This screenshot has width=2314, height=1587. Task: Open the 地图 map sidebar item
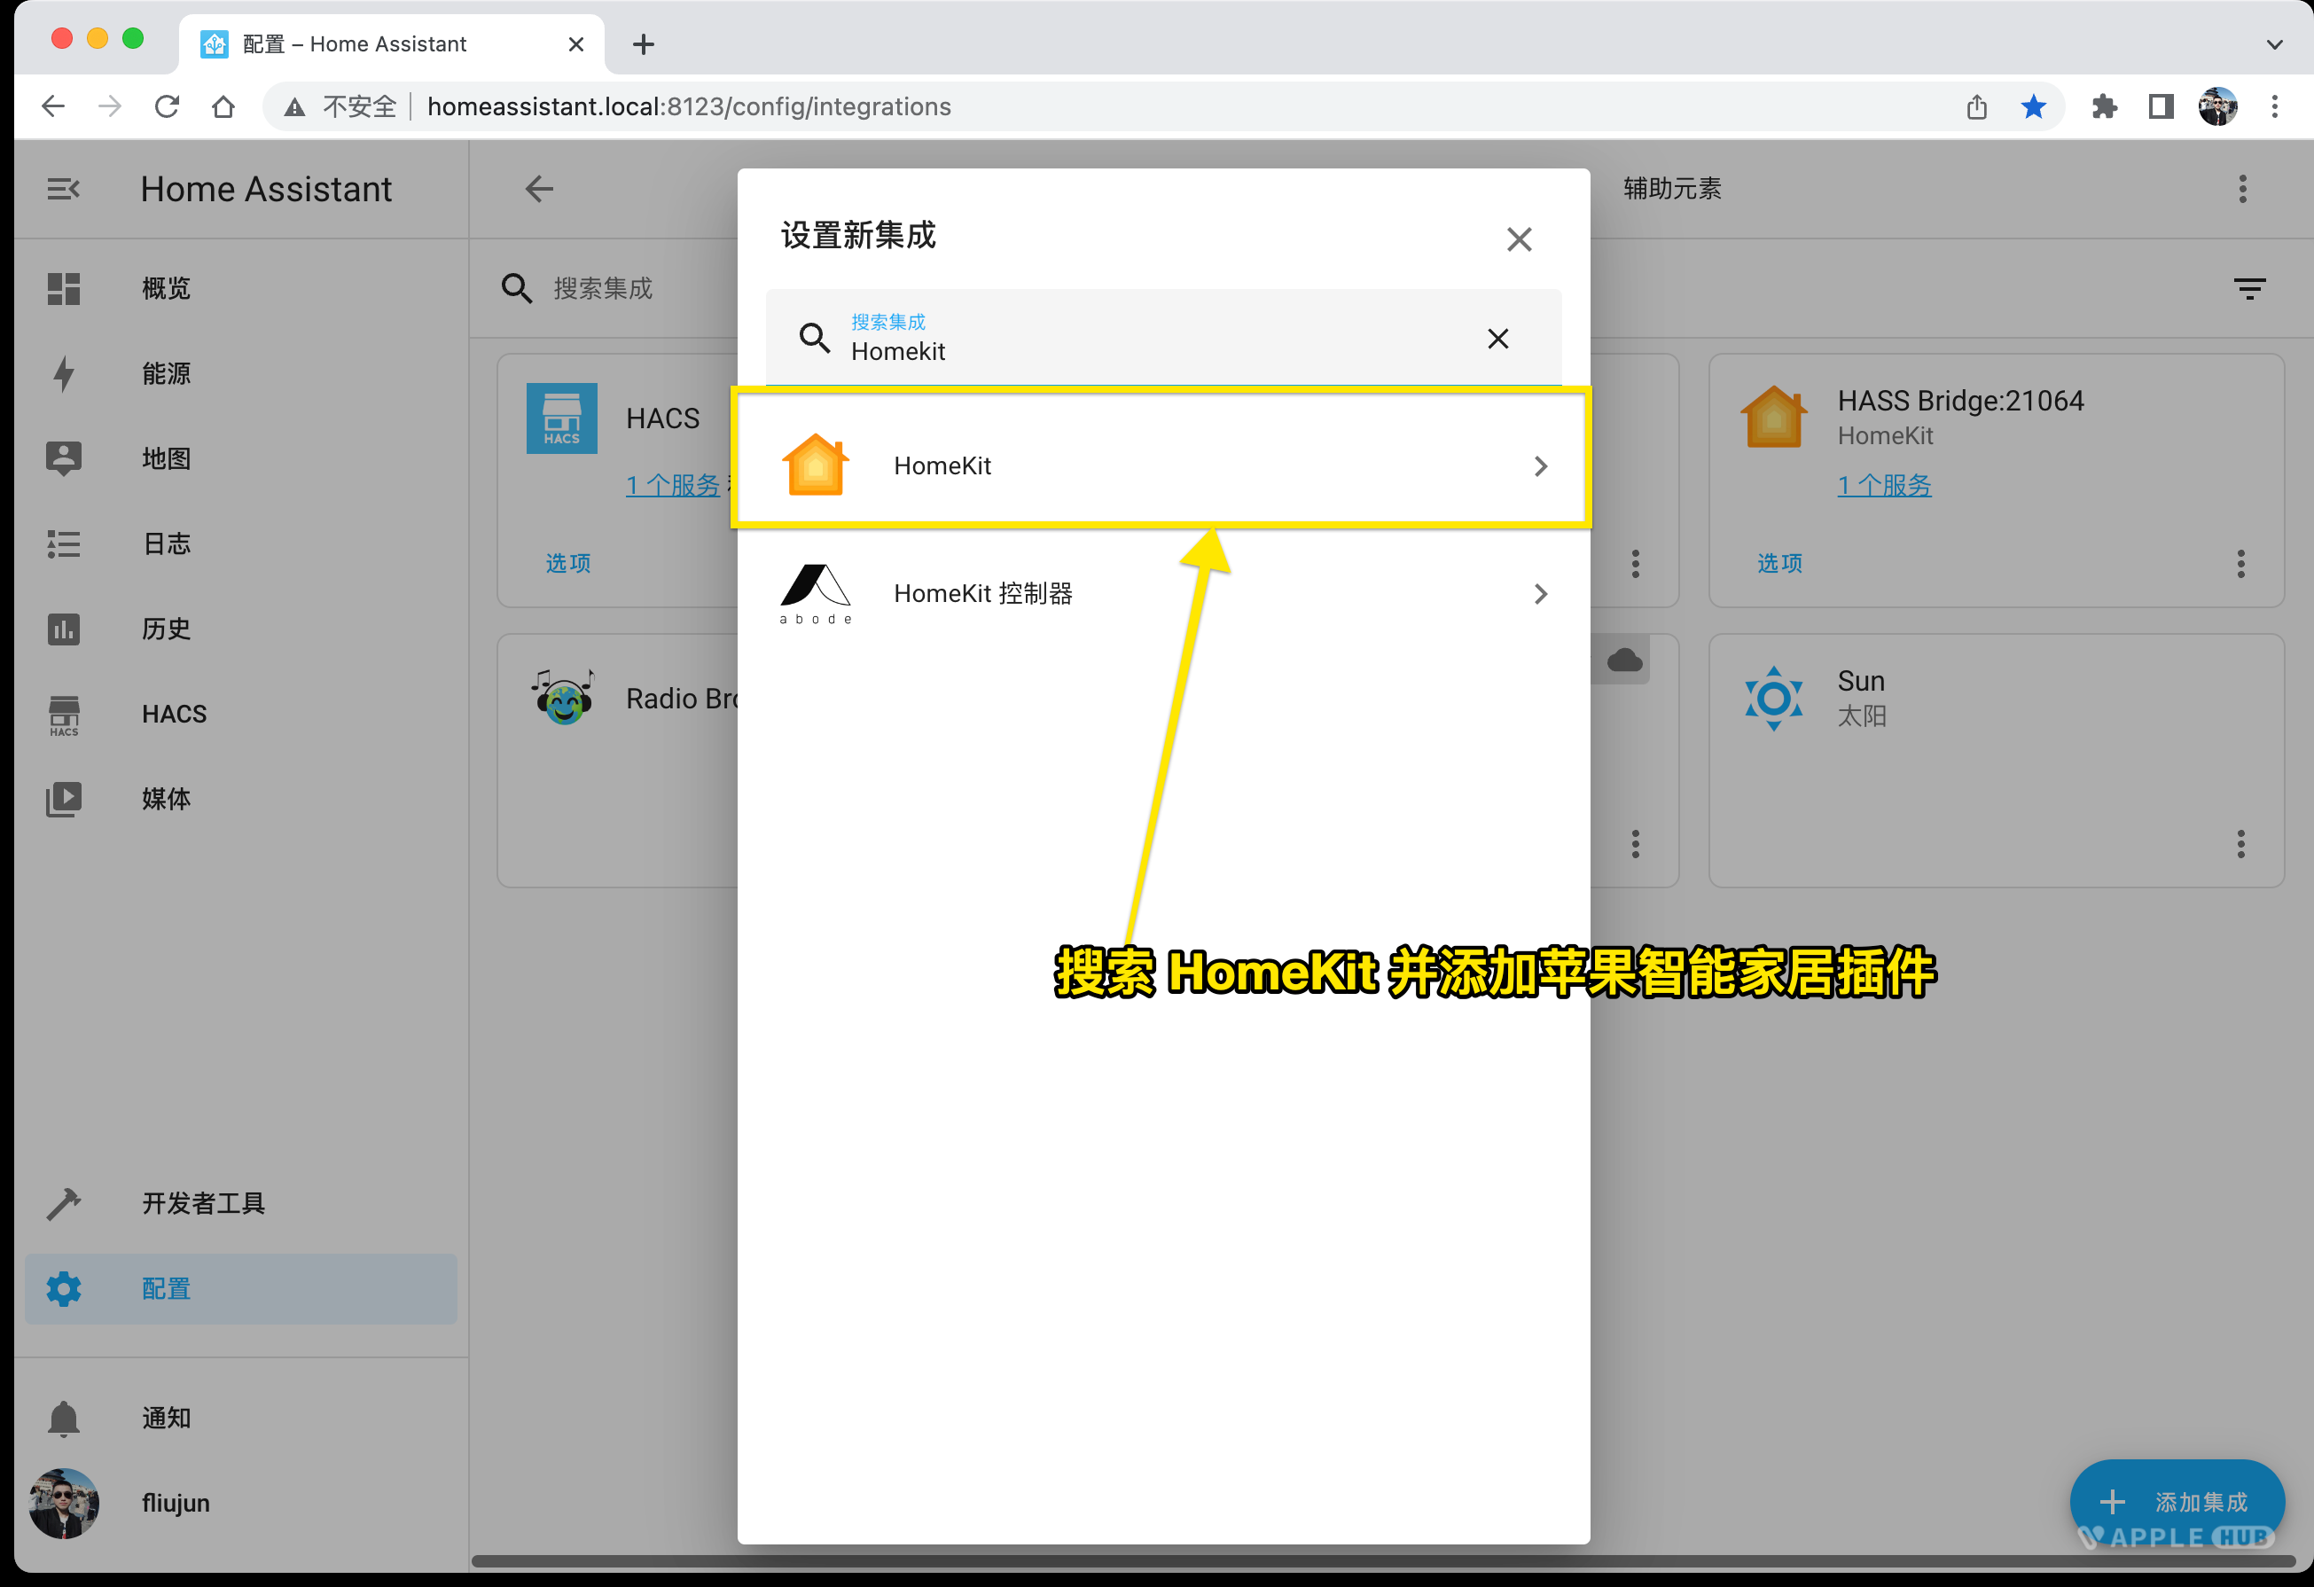[165, 458]
